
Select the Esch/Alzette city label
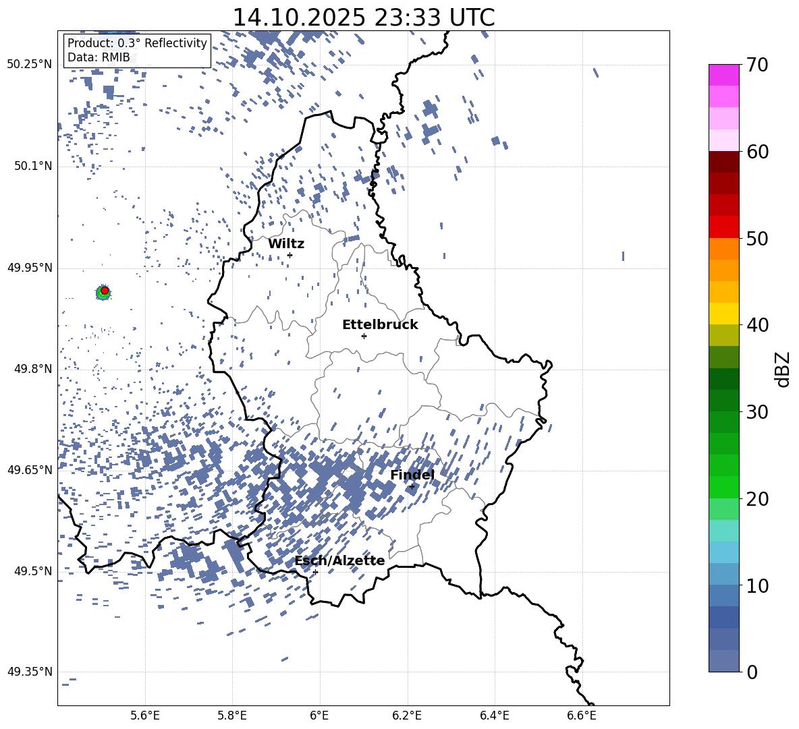(x=340, y=560)
